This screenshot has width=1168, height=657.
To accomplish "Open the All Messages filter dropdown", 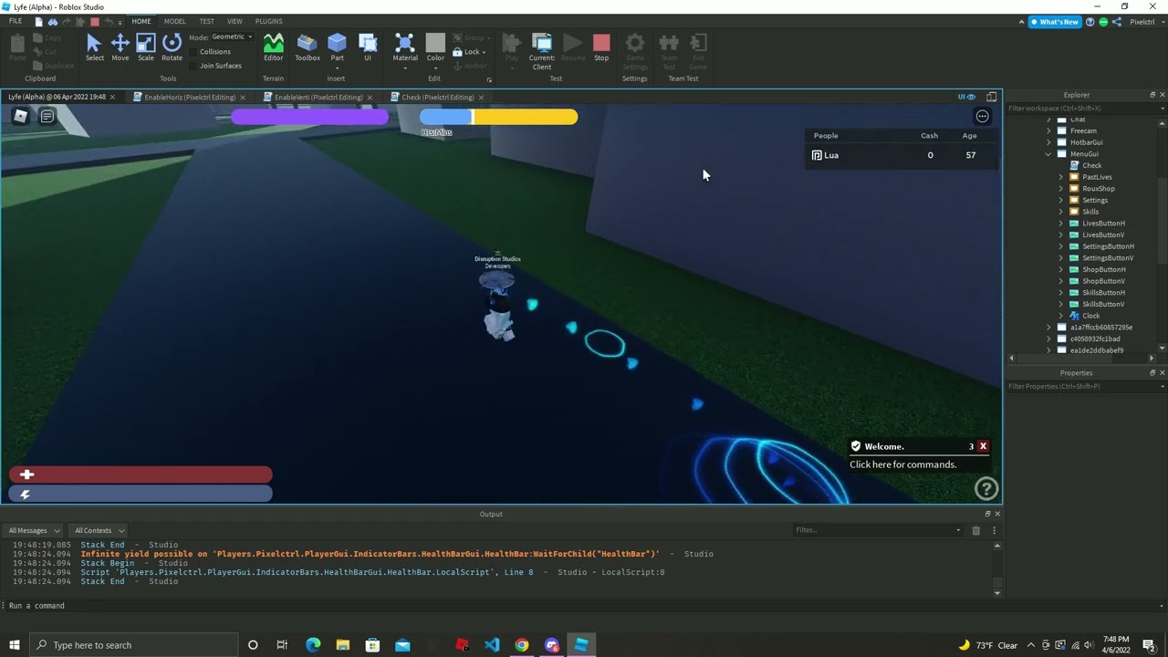I will [x=34, y=530].
